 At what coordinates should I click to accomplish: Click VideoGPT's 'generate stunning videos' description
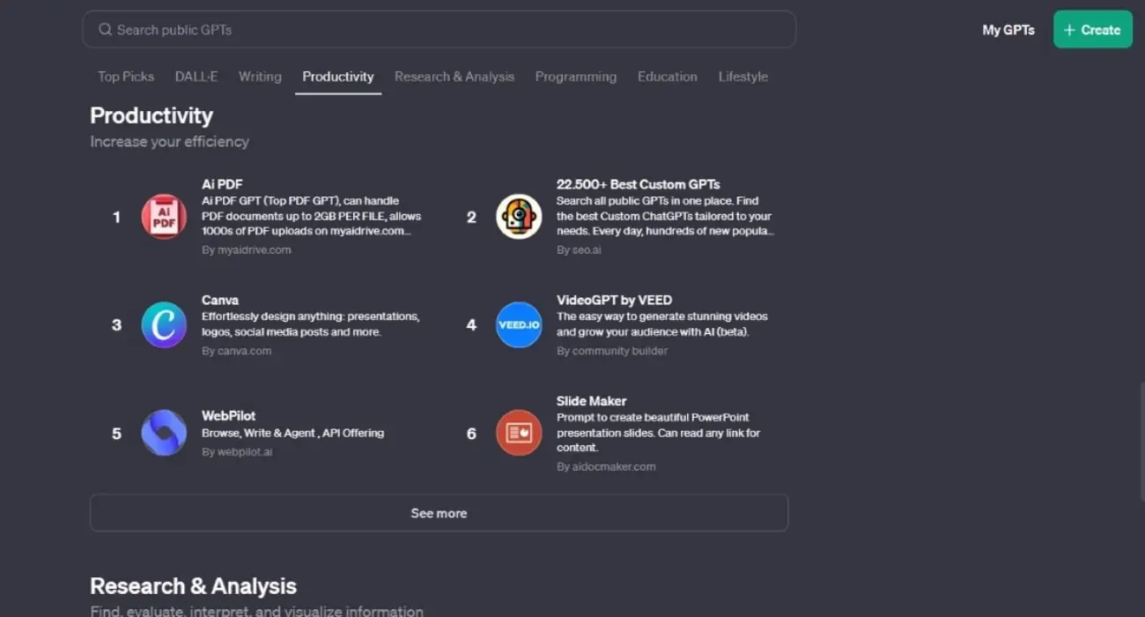coord(662,324)
